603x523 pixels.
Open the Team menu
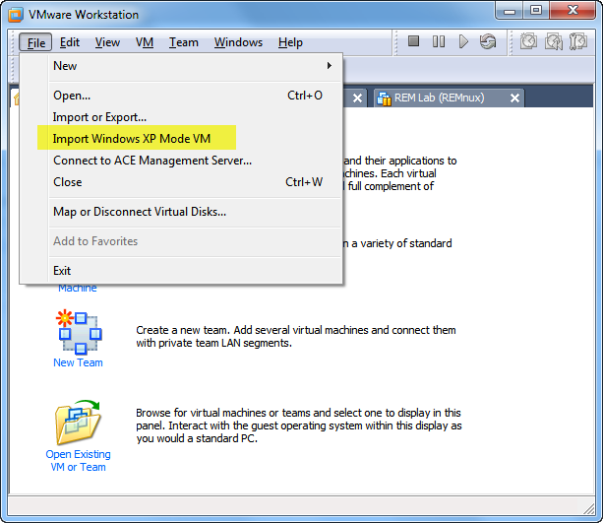tap(184, 42)
